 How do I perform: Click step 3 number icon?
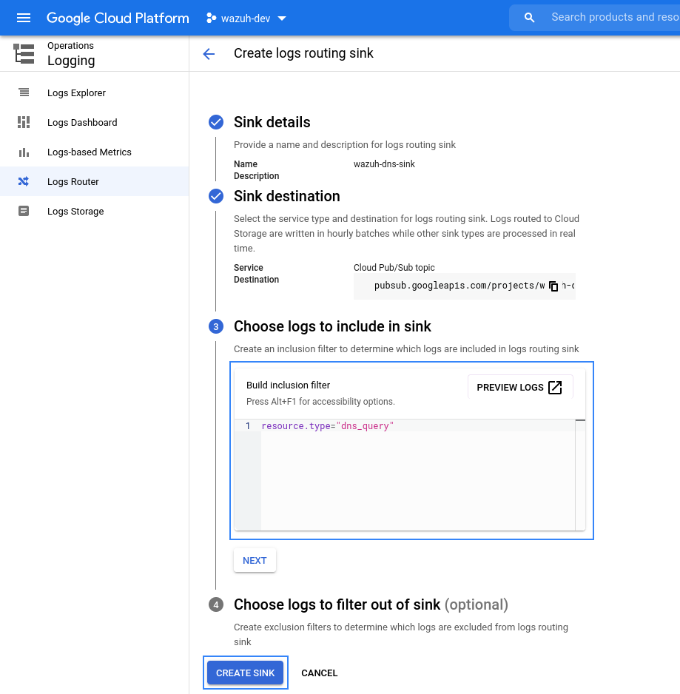click(216, 326)
